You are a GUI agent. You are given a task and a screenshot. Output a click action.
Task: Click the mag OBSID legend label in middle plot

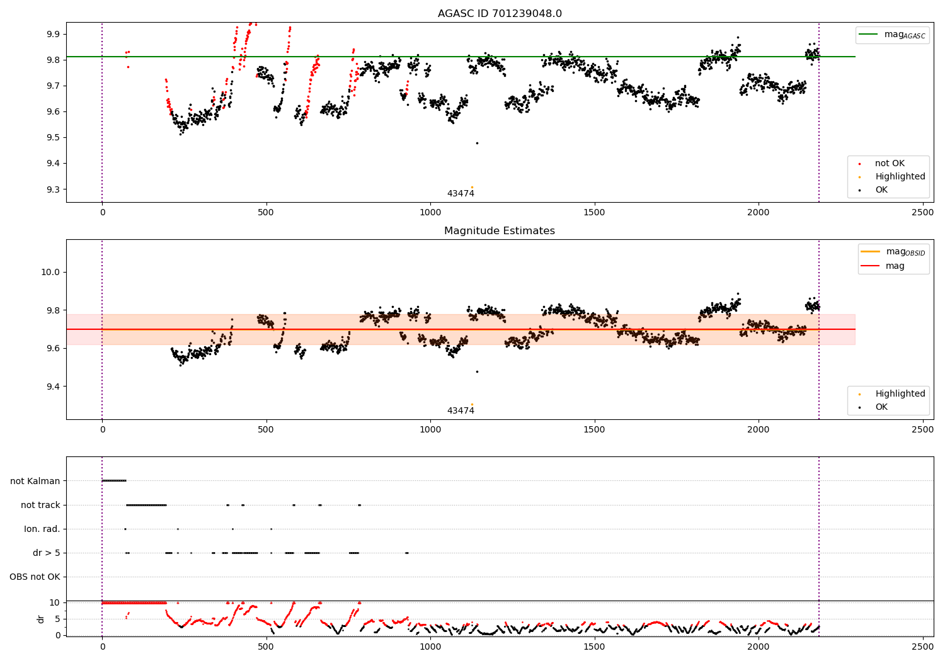905,252
